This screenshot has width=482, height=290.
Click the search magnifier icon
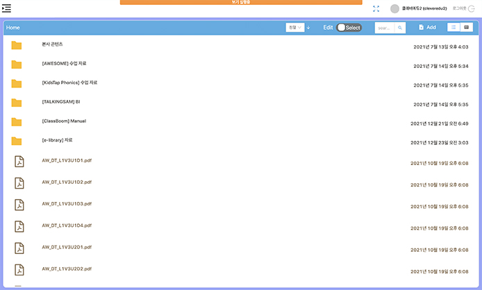[400, 28]
